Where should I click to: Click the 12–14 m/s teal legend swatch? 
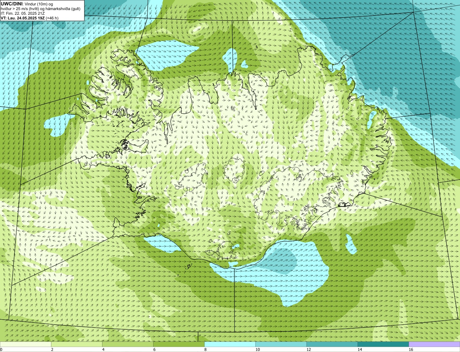pos(332,344)
